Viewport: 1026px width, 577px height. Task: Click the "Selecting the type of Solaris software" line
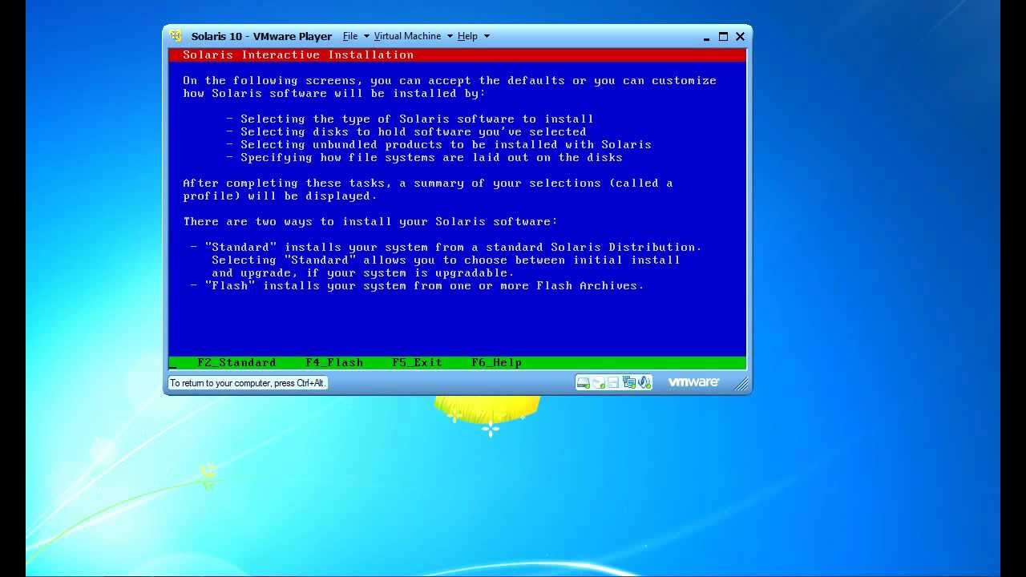pos(410,119)
